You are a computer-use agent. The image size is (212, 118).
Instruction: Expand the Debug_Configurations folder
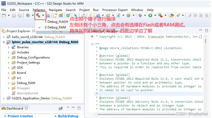(x=9, y=57)
